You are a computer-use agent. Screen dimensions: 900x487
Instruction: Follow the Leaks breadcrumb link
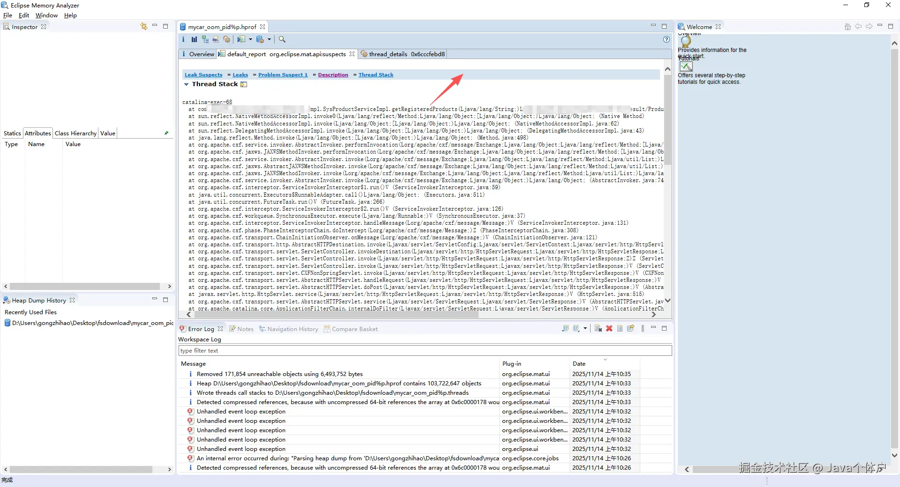(240, 75)
